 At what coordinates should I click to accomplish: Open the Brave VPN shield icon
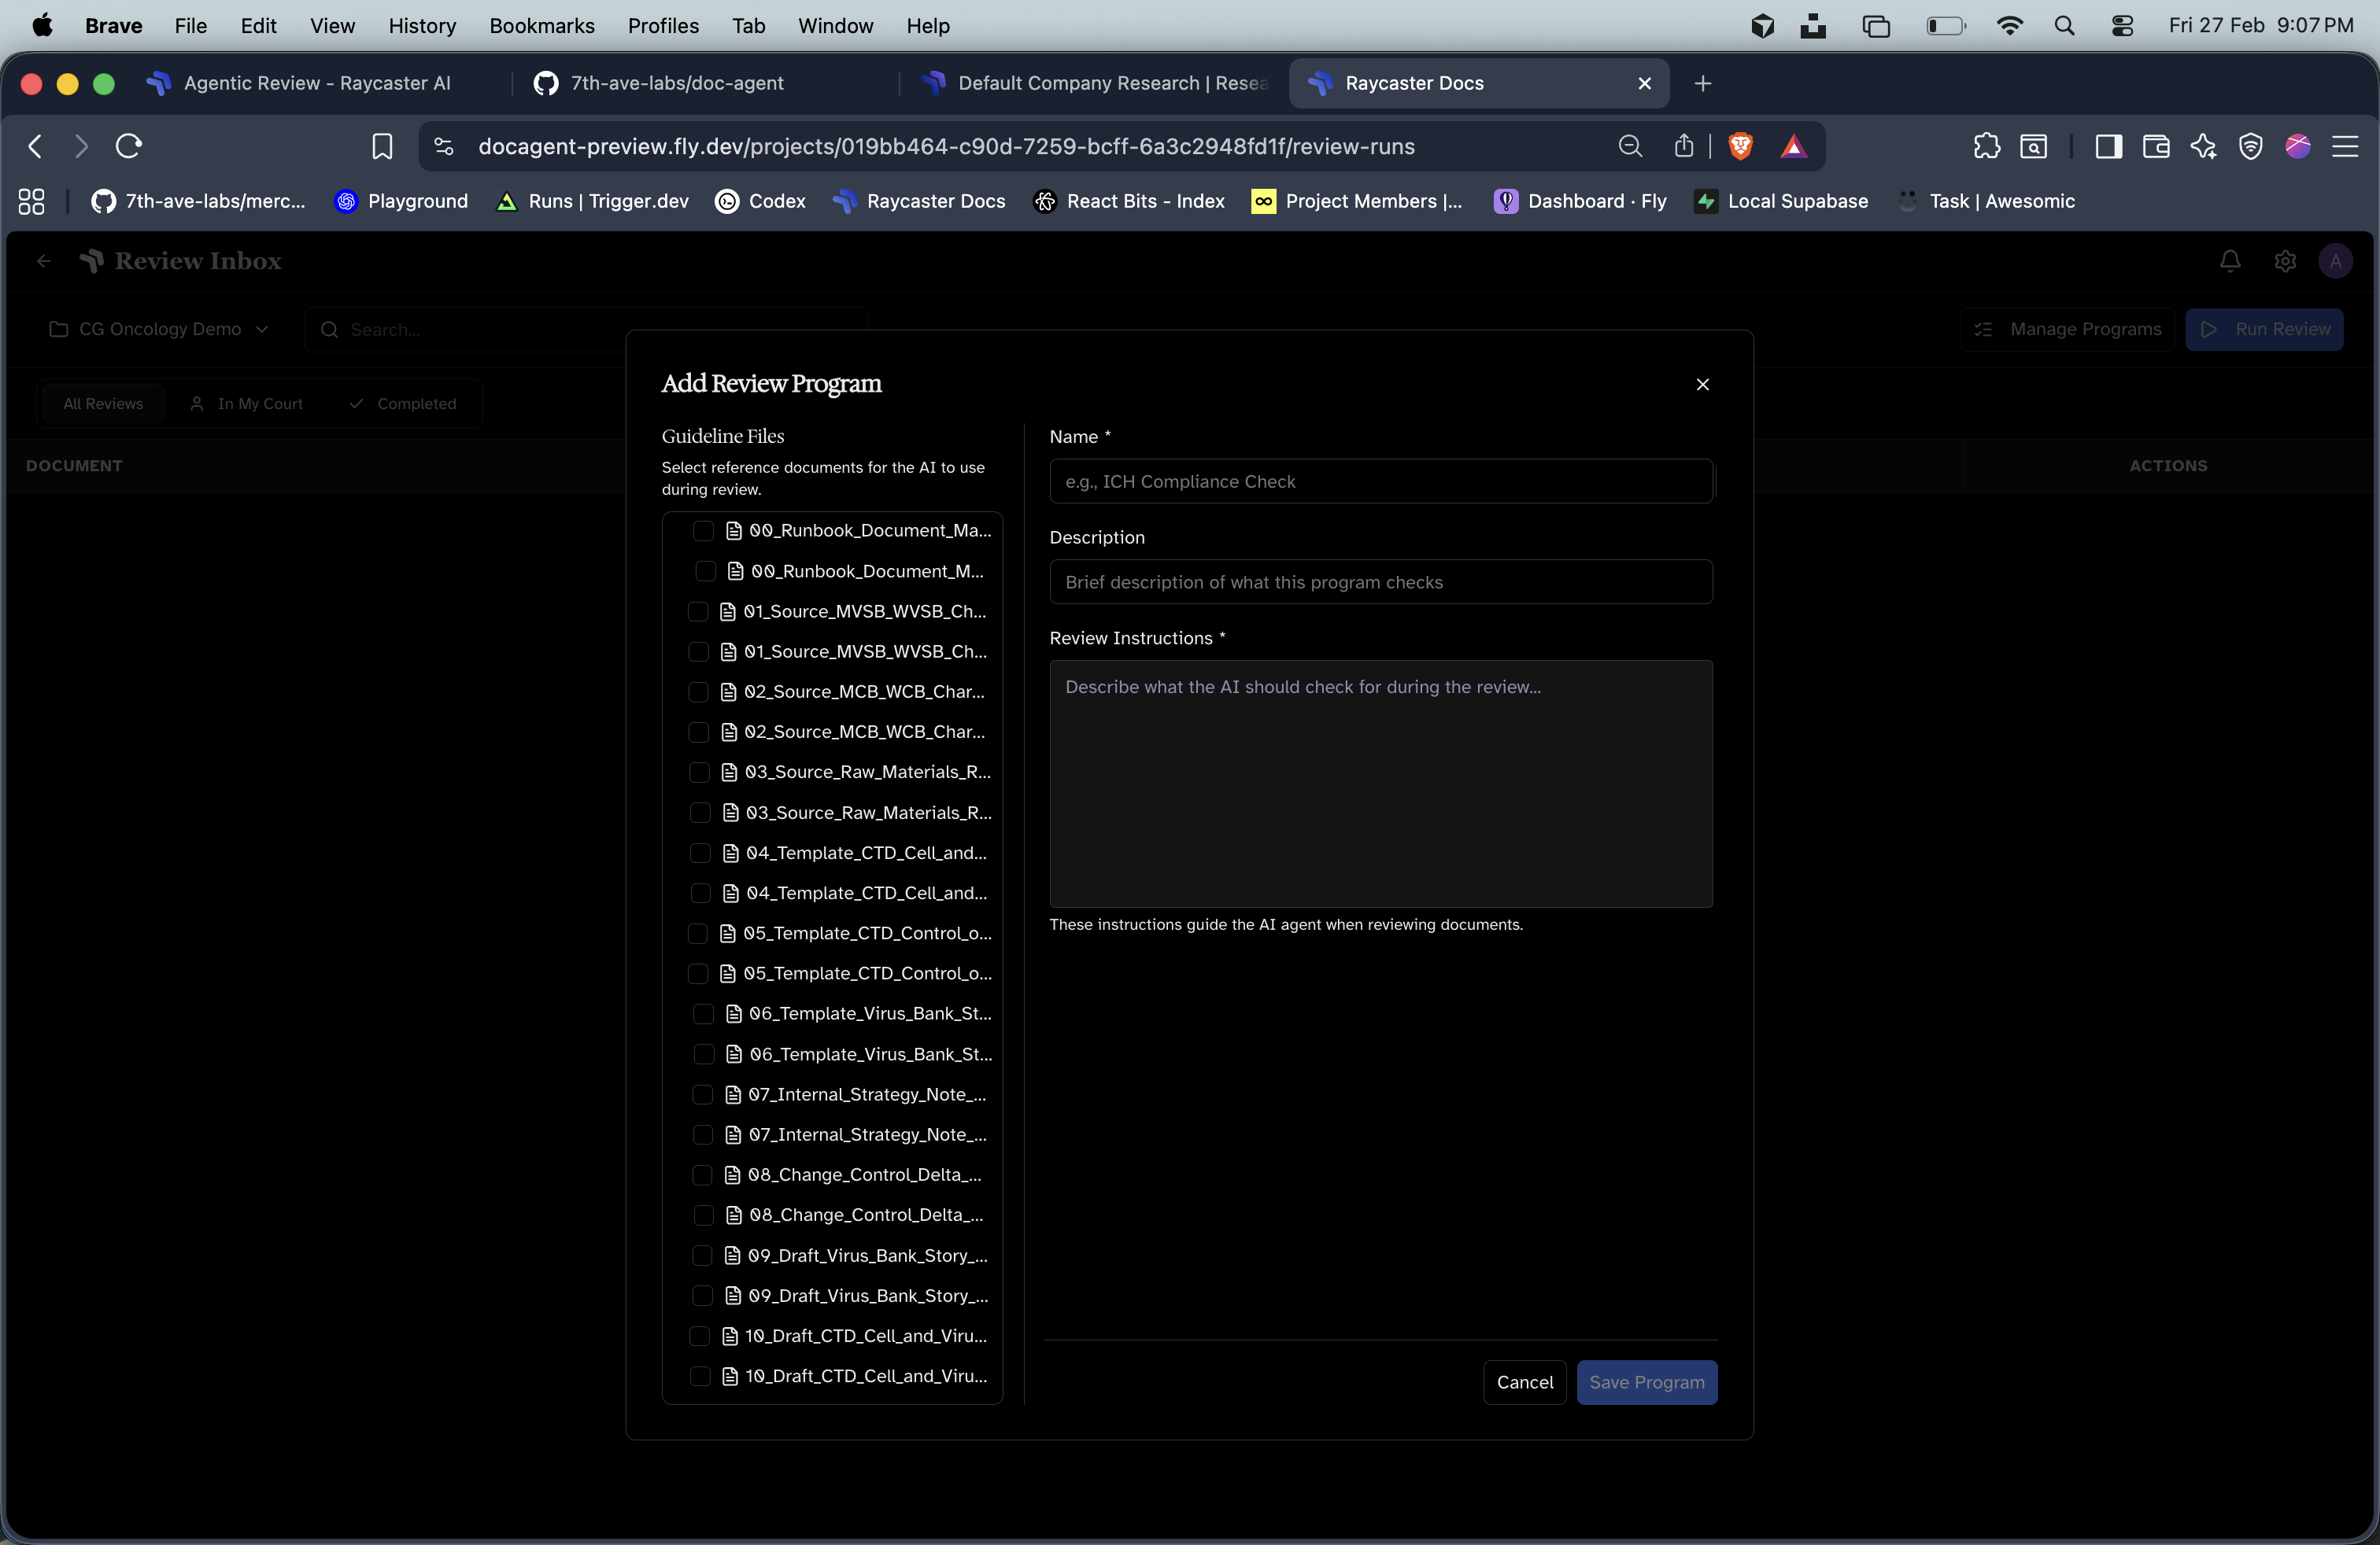click(x=2250, y=146)
